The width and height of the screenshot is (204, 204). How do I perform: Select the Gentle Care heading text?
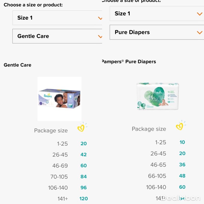coord(18,65)
